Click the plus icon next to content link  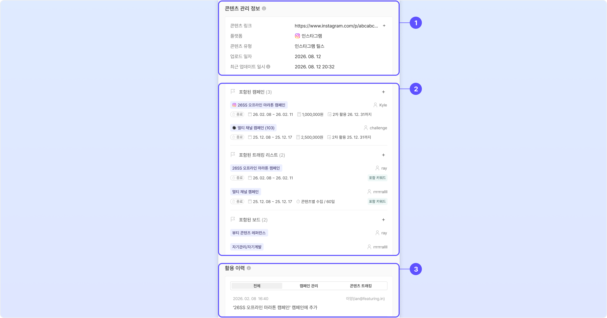(x=384, y=26)
